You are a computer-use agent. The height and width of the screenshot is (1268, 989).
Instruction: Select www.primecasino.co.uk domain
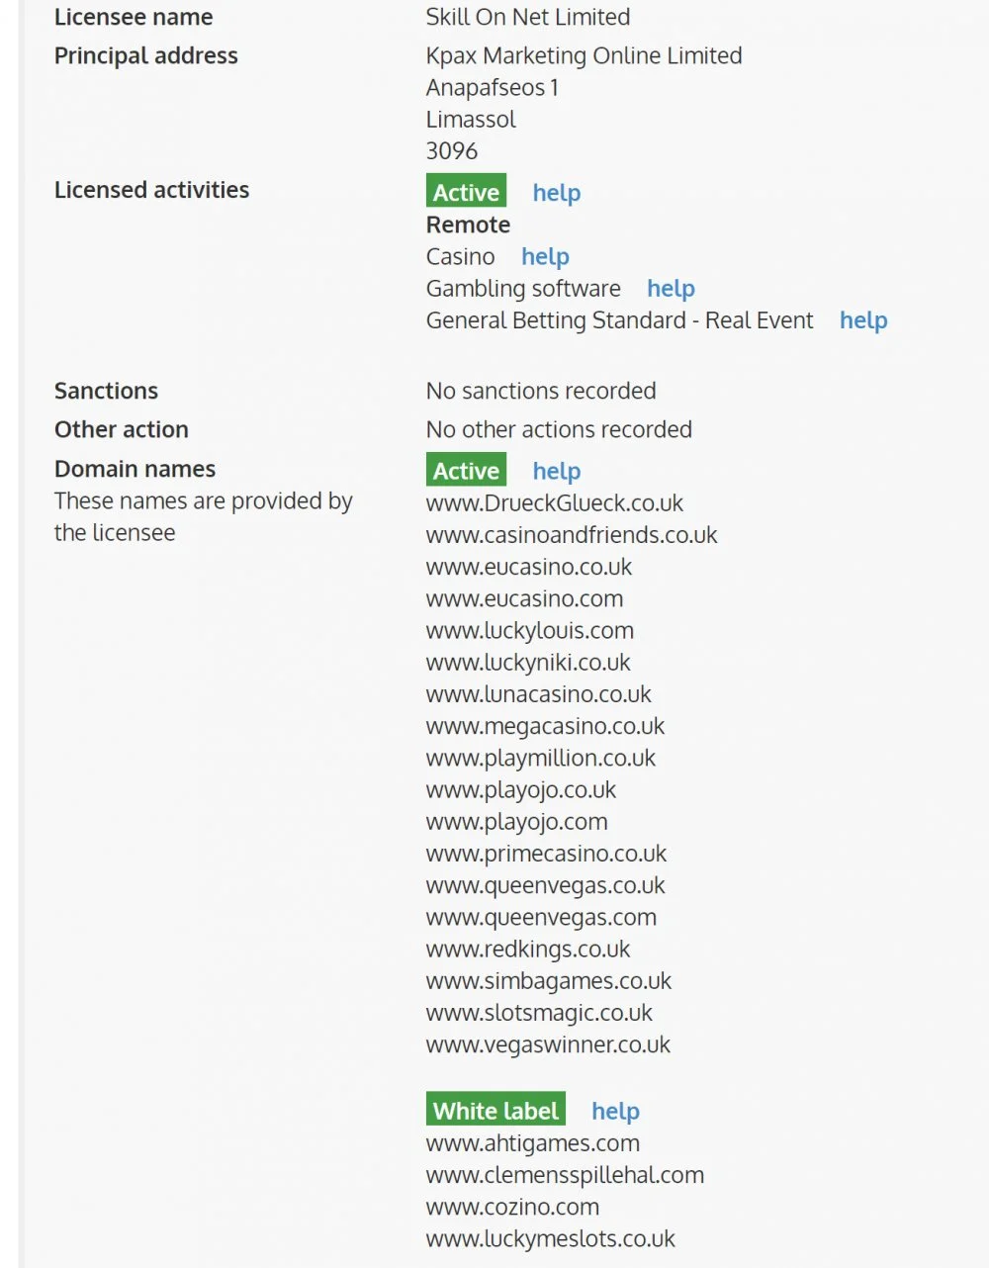point(547,853)
